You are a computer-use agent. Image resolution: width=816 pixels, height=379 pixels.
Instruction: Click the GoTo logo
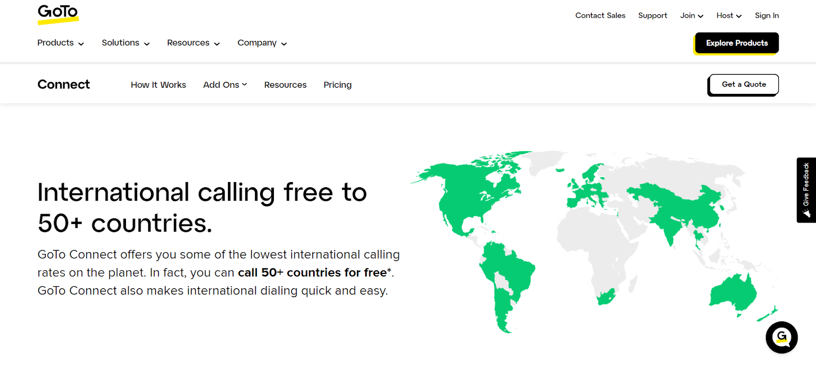tap(58, 14)
